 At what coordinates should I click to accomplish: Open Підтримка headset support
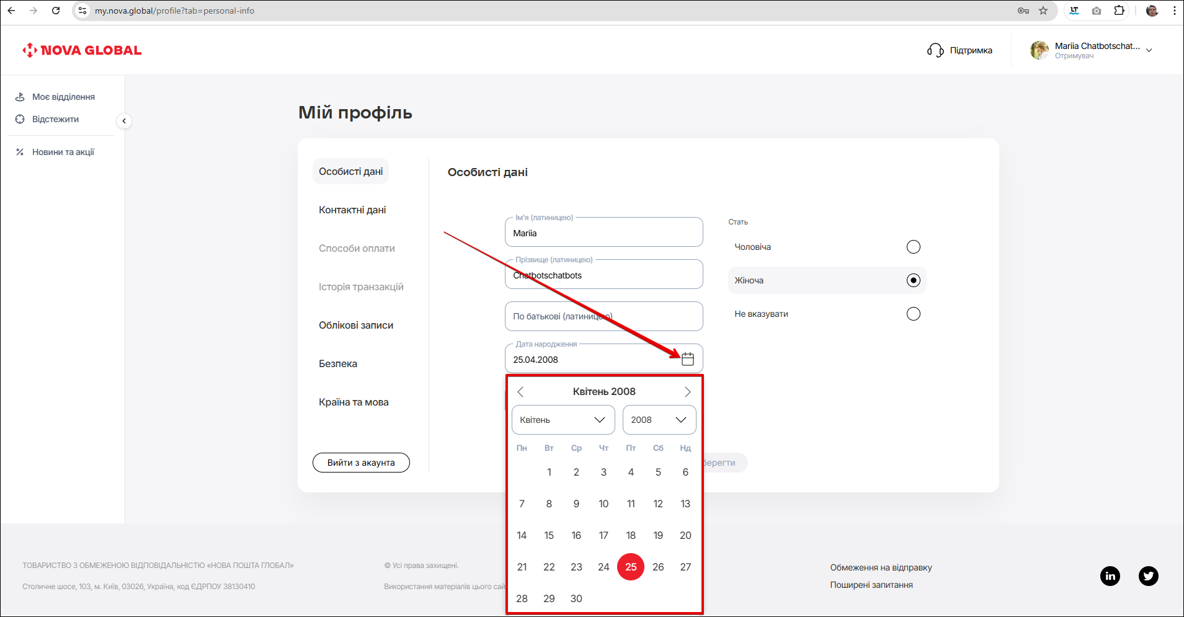point(959,50)
